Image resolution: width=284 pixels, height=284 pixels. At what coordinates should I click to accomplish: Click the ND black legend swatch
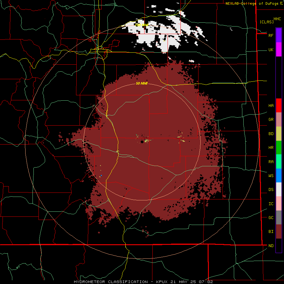279,246
